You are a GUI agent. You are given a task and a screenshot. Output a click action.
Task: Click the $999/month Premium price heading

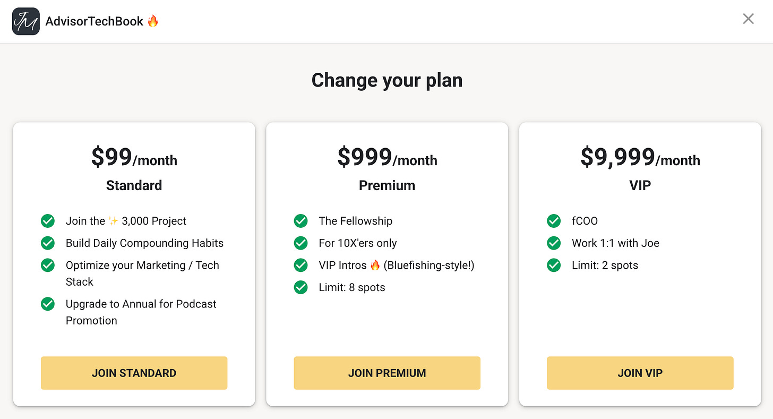(387, 158)
